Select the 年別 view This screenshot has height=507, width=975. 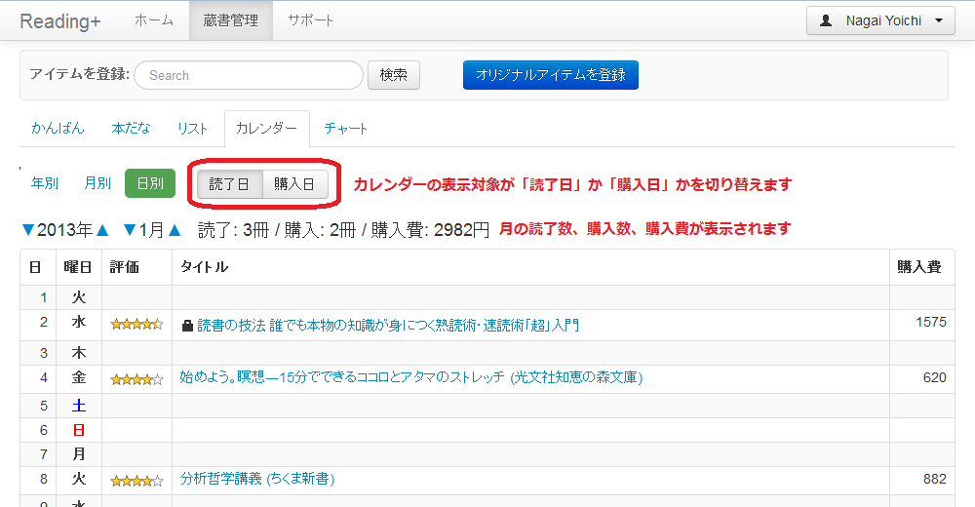(45, 183)
